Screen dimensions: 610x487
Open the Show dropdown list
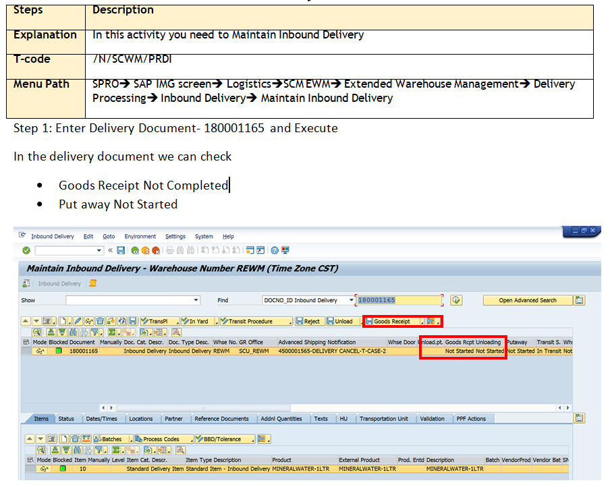coord(197,299)
